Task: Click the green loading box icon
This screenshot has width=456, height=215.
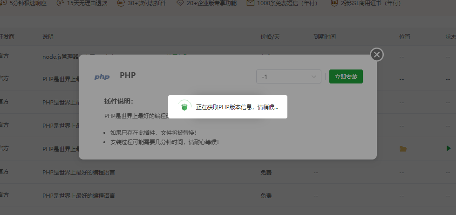Action: (184, 107)
